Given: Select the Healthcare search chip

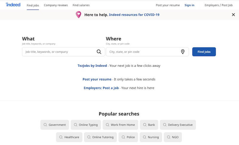Looking at the screenshot, I should click(x=69, y=137).
